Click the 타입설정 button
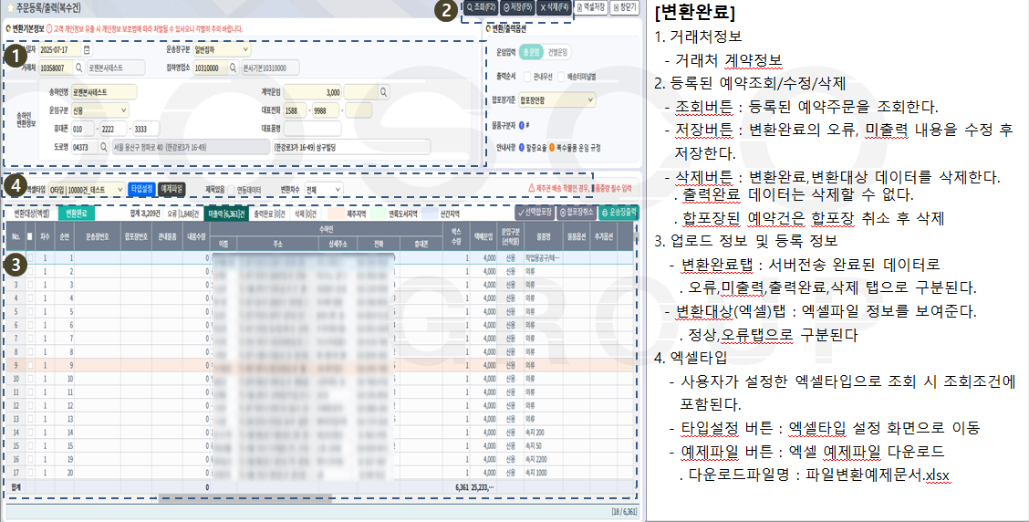The image size is (1029, 522). (x=141, y=189)
